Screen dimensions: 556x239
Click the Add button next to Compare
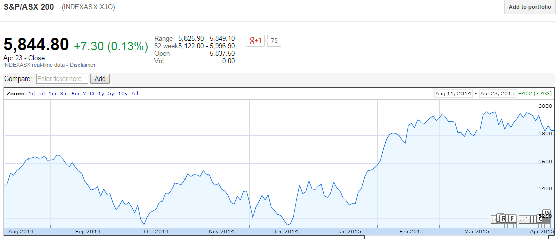100,79
